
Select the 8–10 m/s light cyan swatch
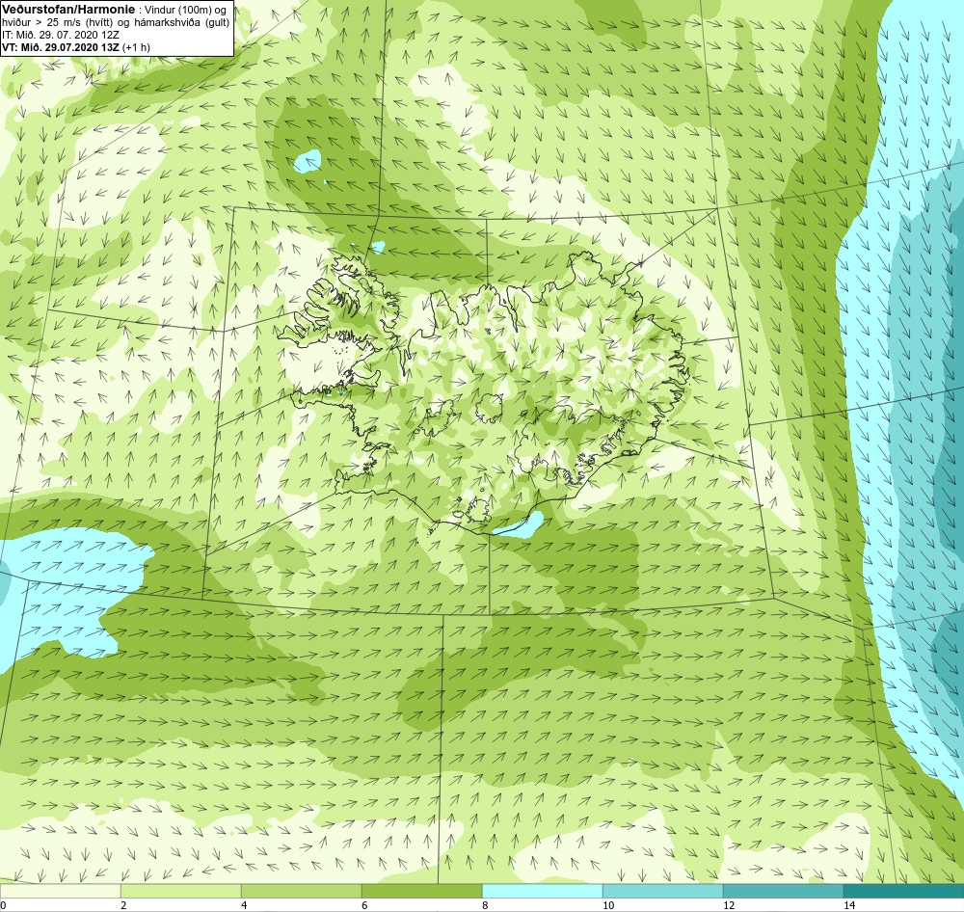click(542, 891)
